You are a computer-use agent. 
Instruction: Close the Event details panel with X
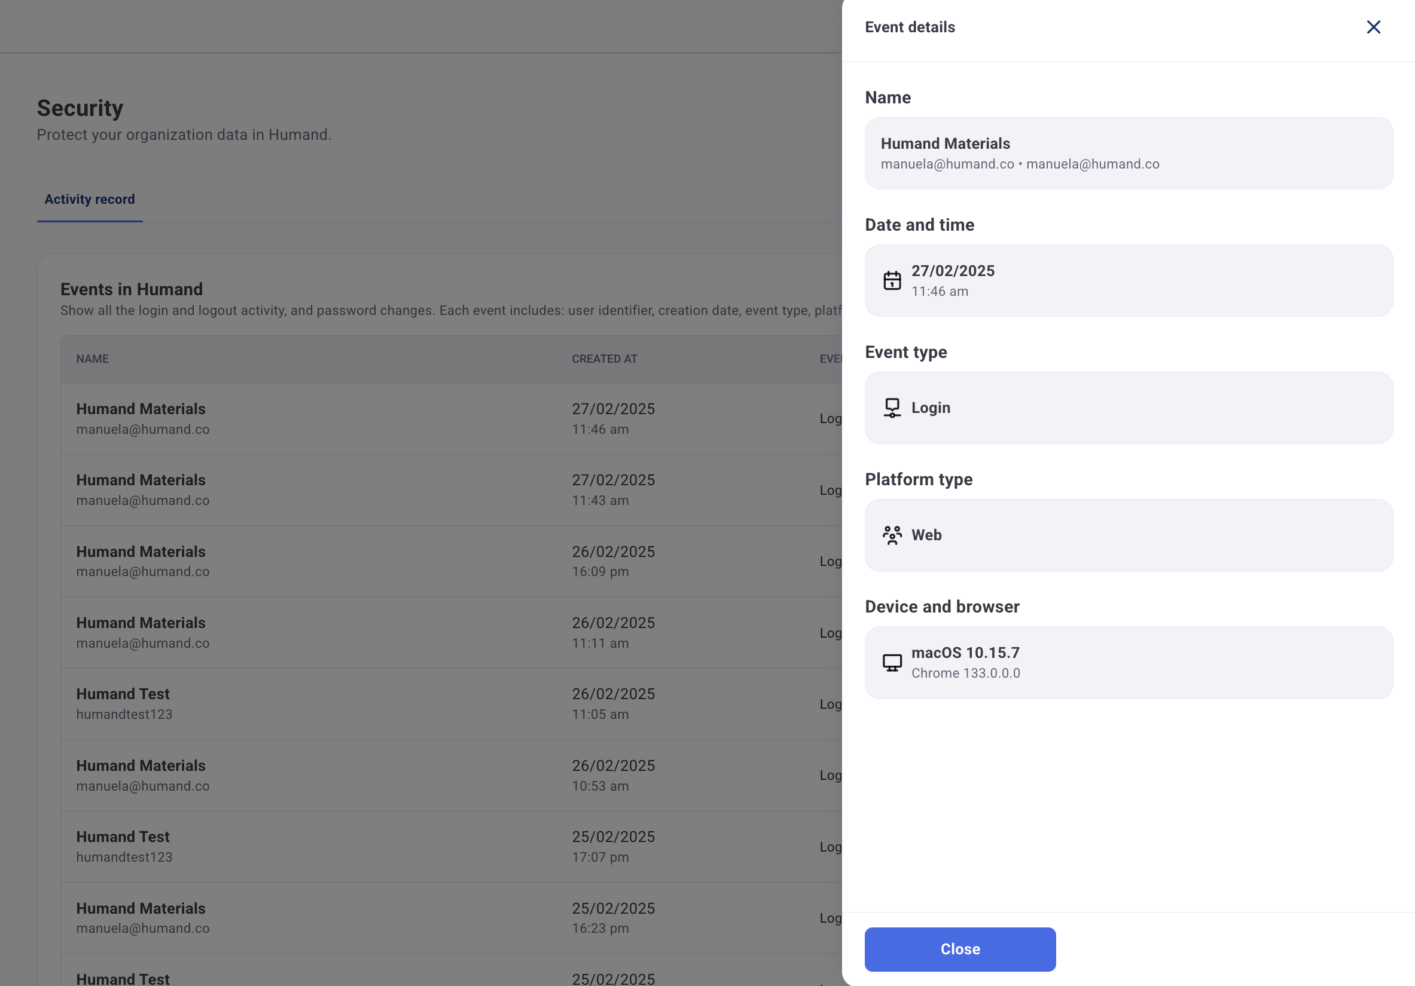1373,27
